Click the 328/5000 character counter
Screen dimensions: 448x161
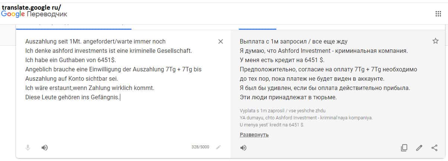point(200,147)
